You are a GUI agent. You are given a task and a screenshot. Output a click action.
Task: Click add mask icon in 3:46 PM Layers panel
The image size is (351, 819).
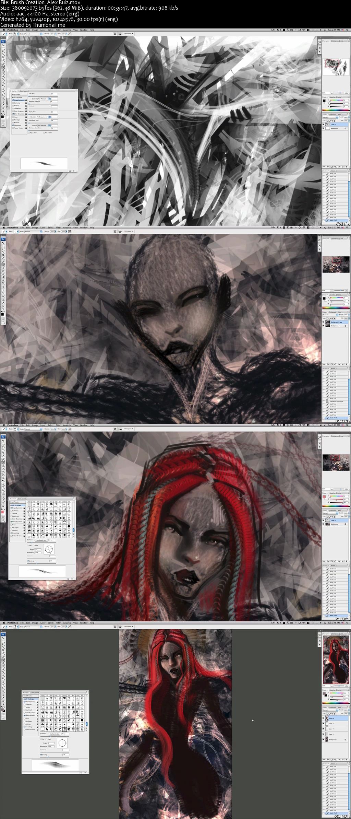(331, 759)
